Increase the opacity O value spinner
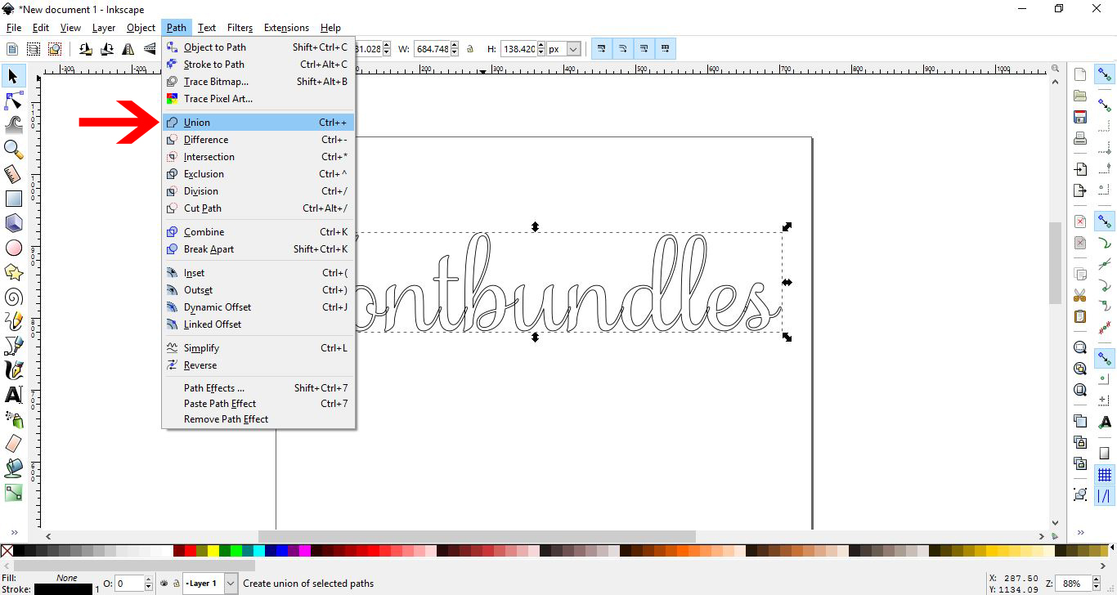This screenshot has width=1117, height=595. 148,579
